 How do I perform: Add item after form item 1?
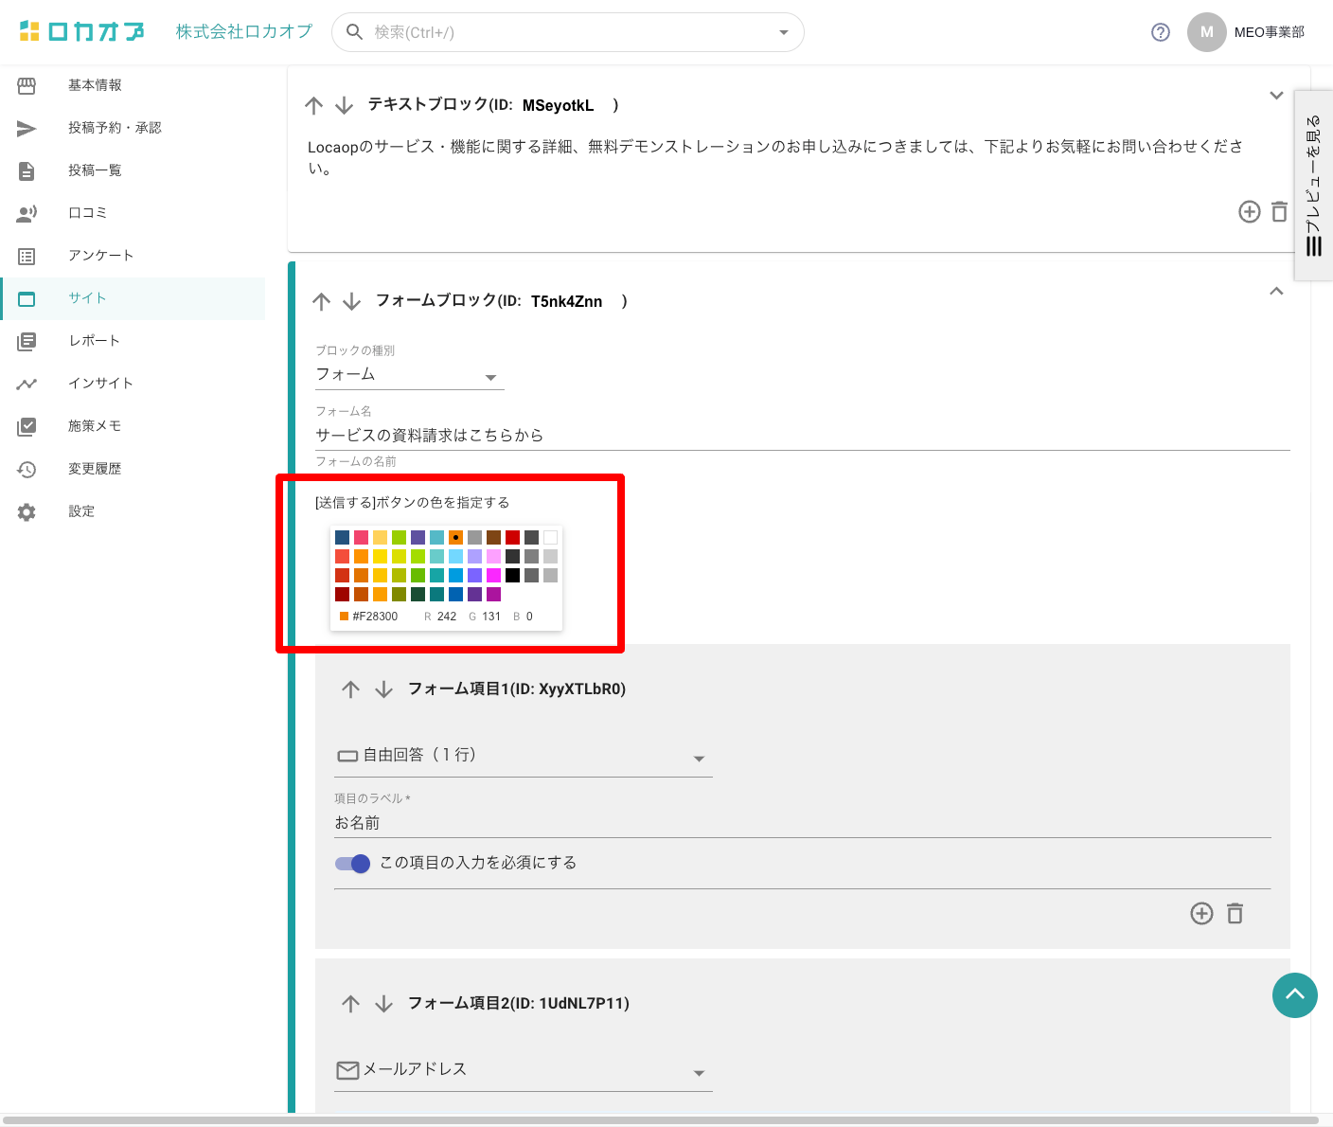(1201, 914)
